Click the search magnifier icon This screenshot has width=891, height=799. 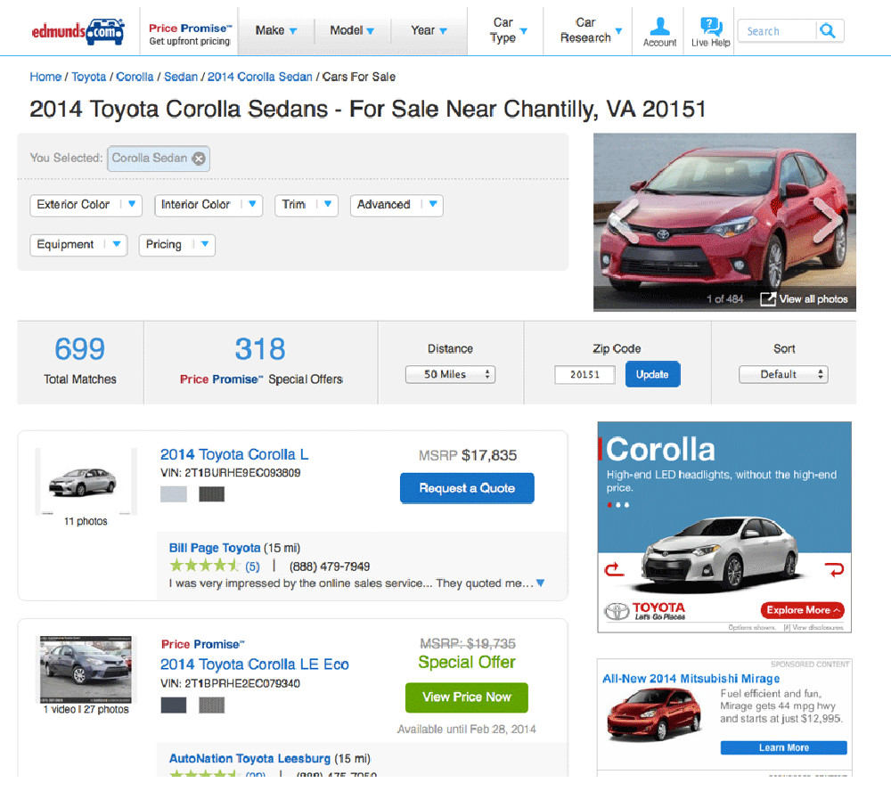point(828,30)
